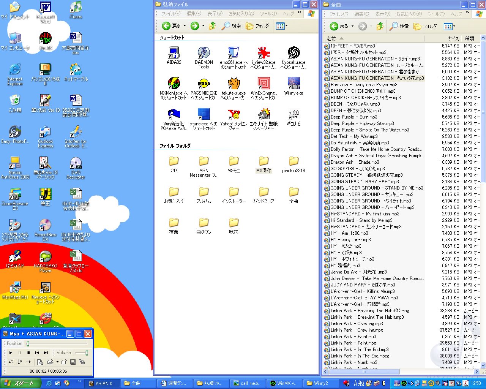Click the floppy disk save icon in Myu
The image size is (486, 389).
73,362
